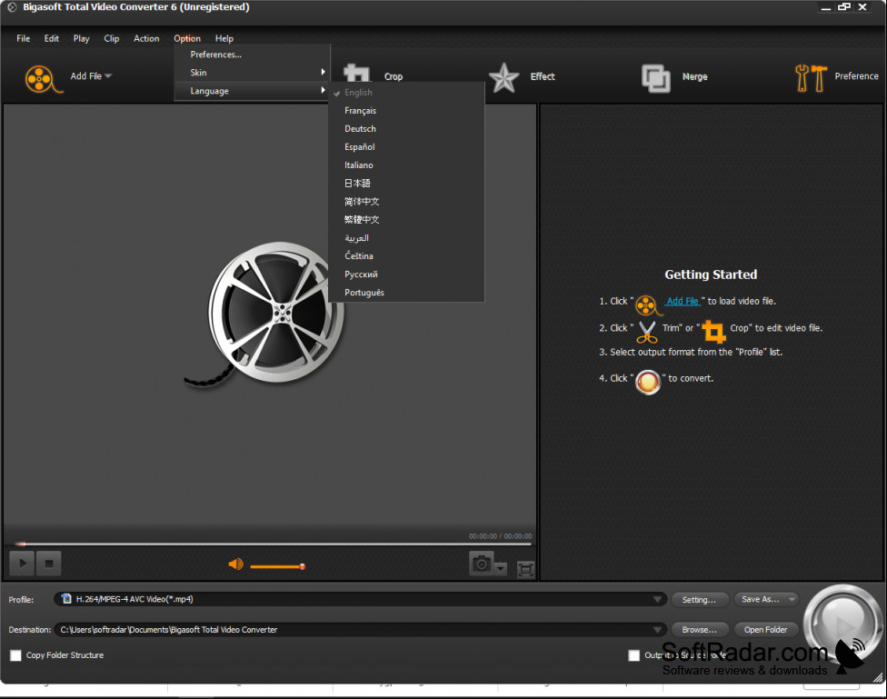Click the Add File link in Getting Started
The image size is (887, 699).
[x=683, y=301]
